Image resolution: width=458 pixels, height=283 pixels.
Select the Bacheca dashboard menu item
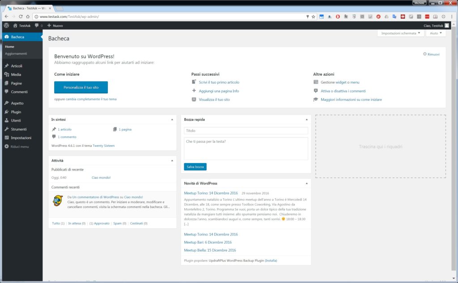pos(22,37)
